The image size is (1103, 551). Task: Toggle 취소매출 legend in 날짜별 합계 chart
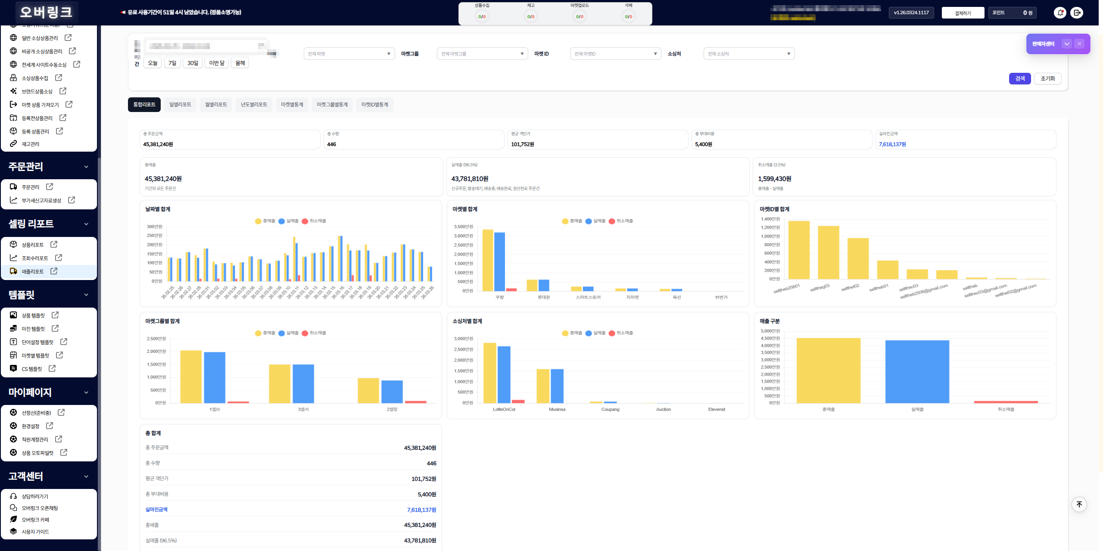314,221
